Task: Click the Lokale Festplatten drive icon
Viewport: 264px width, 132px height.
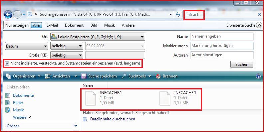Action: coord(54,37)
